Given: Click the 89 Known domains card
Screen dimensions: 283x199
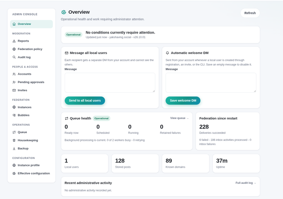Looking at the screenshot, I should pyautogui.click(x=186, y=164).
